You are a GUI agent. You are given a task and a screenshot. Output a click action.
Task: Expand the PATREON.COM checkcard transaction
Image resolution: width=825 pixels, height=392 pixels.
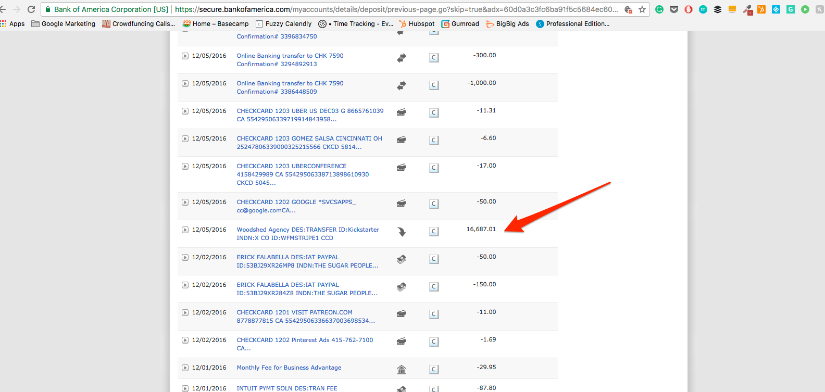pyautogui.click(x=185, y=312)
